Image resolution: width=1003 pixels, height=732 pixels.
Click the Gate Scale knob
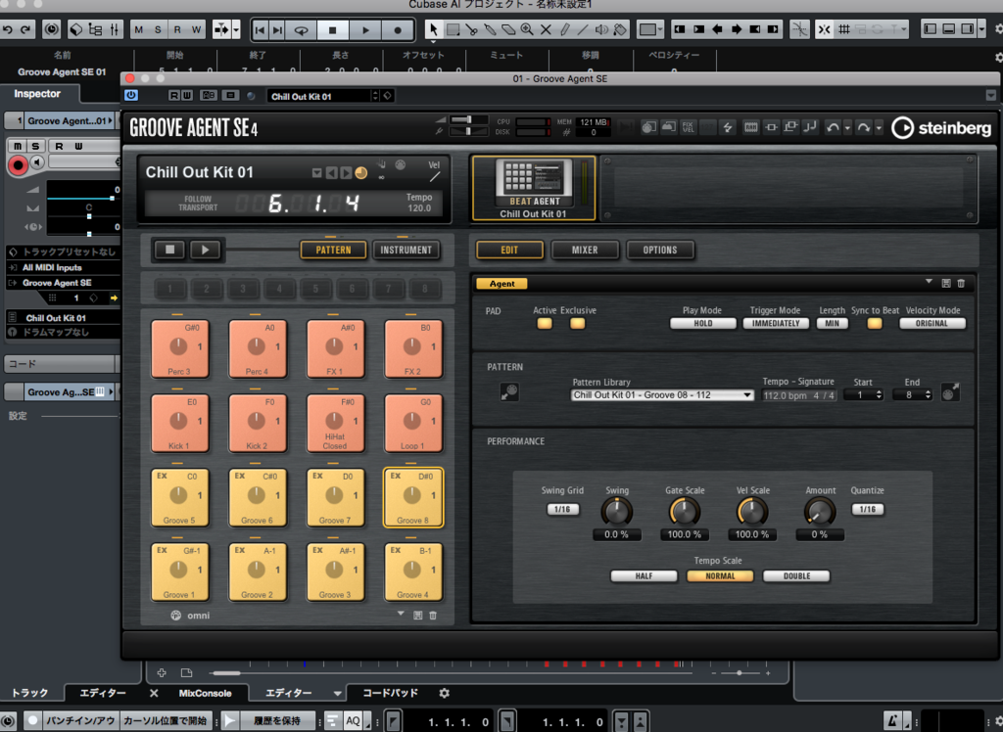tap(685, 512)
